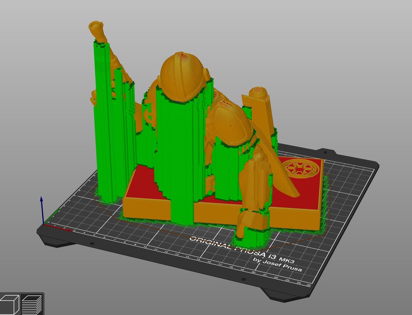Switch to the sliced layers preview icon
Image resolution: width=412 pixels, height=315 pixels.
(x=32, y=305)
